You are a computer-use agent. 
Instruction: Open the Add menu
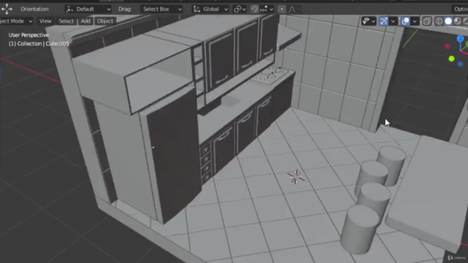86,21
